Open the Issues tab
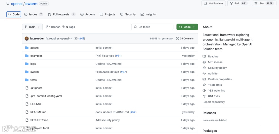The width and height of the screenshot is (279, 134). 34,14
